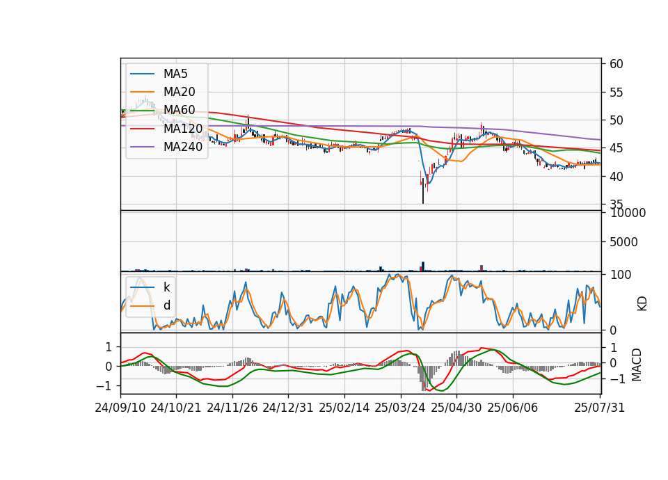Click the 24/11/26 date tick label

(x=232, y=408)
